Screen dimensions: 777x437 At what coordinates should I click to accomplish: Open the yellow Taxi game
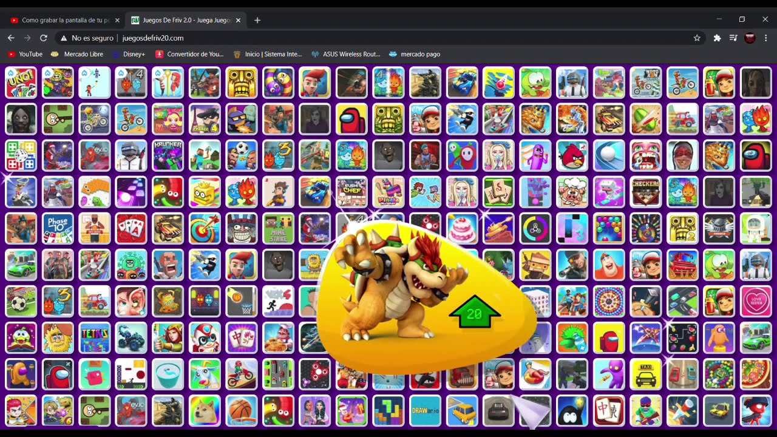point(645,374)
